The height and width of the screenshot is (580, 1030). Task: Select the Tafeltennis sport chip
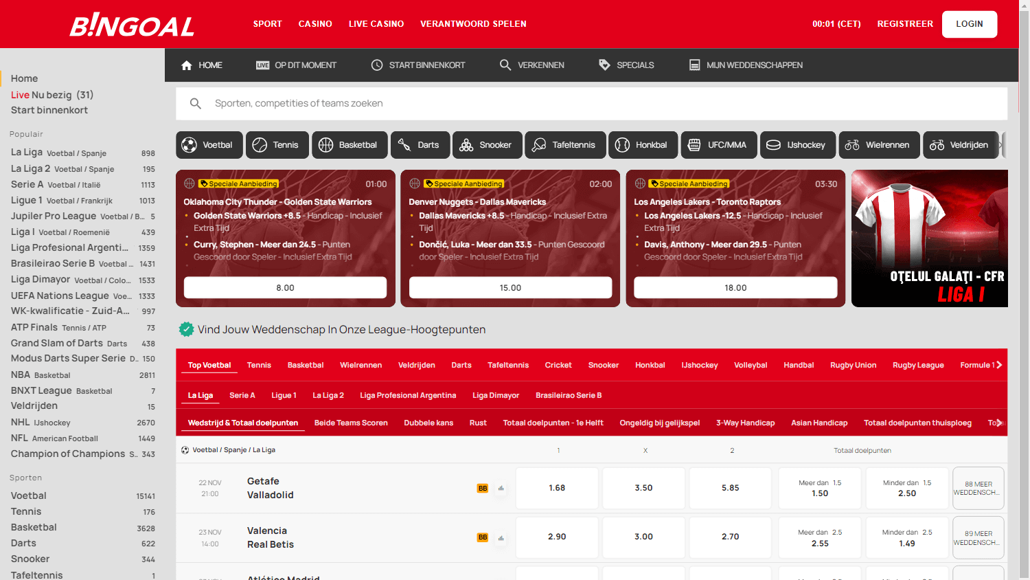coord(566,145)
